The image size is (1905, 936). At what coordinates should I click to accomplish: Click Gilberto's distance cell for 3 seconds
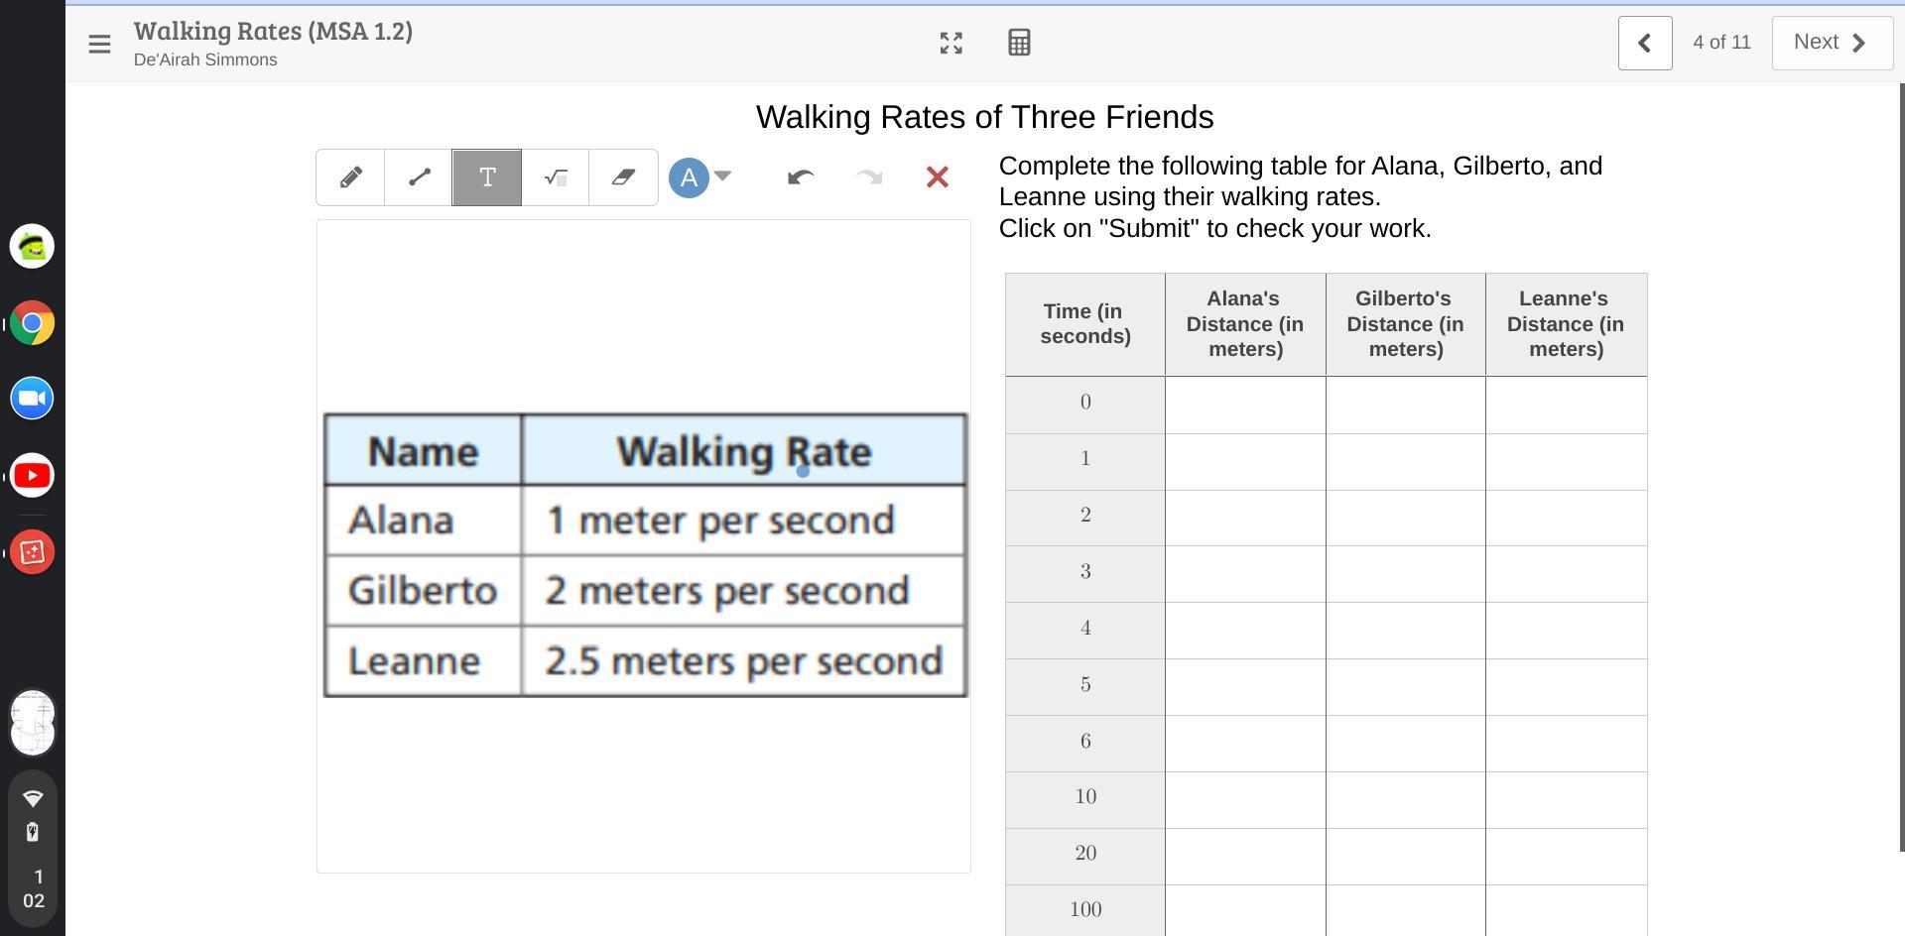[x=1405, y=573]
